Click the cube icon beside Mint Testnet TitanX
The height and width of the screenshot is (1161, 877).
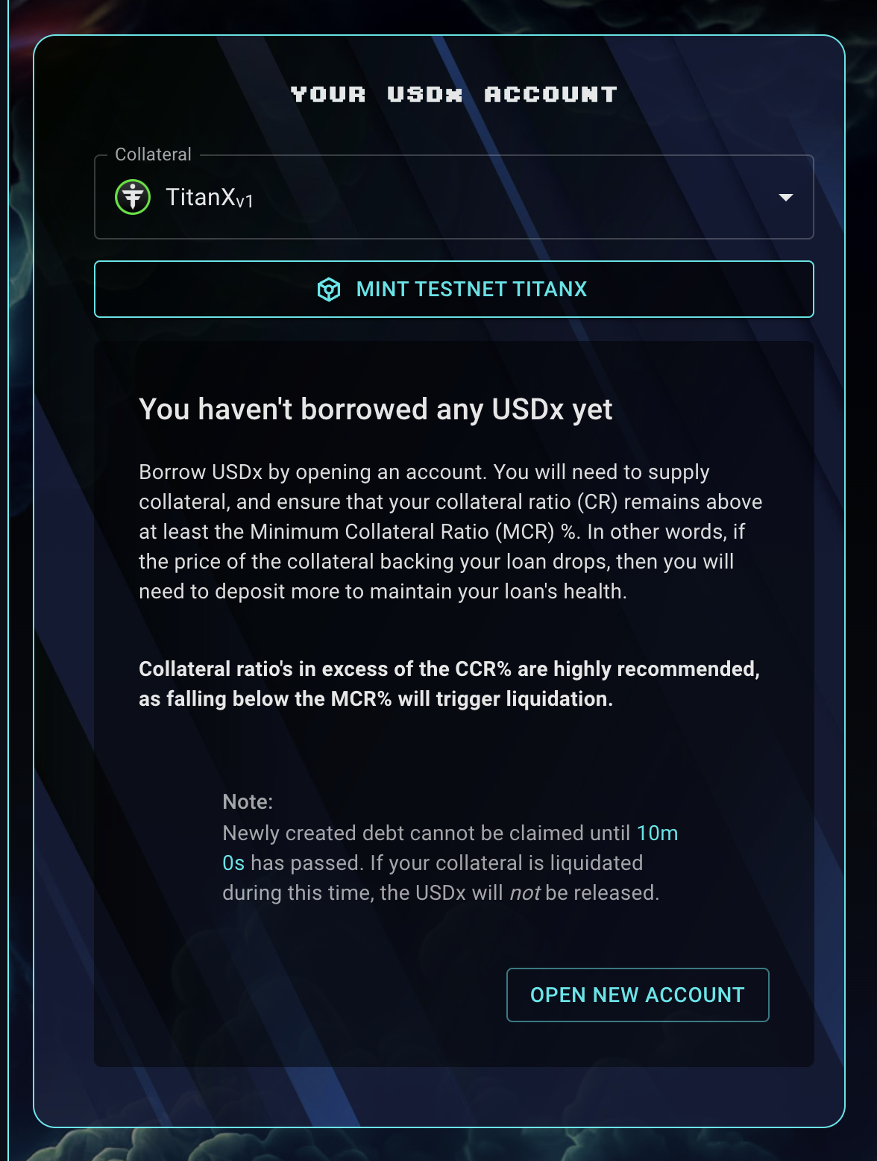[329, 290]
